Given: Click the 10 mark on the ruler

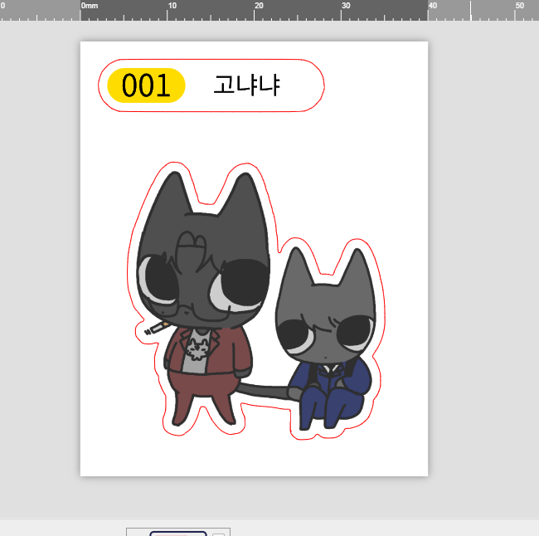Looking at the screenshot, I should pyautogui.click(x=172, y=6).
